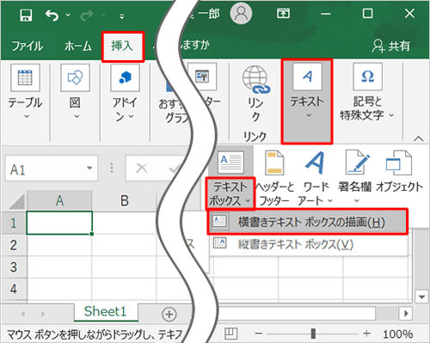The width and height of the screenshot is (430, 343).
Task: Select column B header
Action: tap(124, 200)
